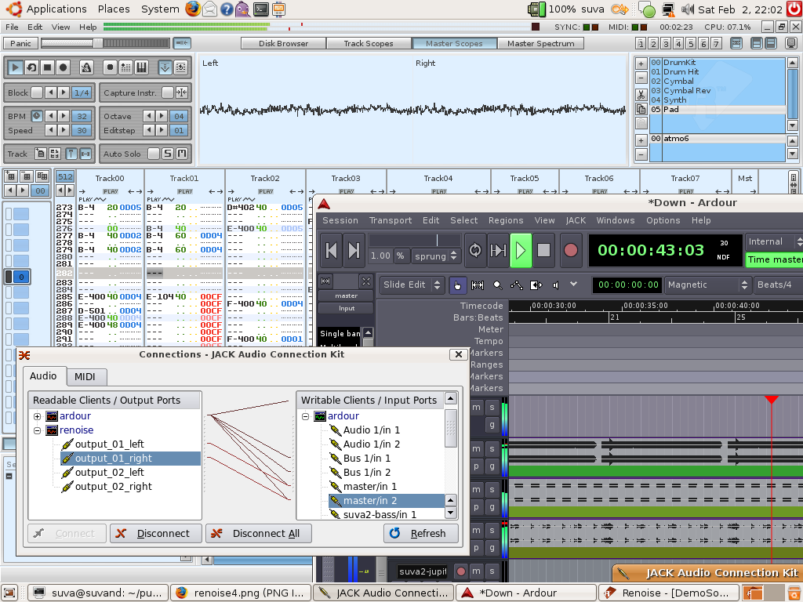Viewport: 803px width, 602px height.
Task: Click the Track duplicate page icon
Action: coord(41,154)
